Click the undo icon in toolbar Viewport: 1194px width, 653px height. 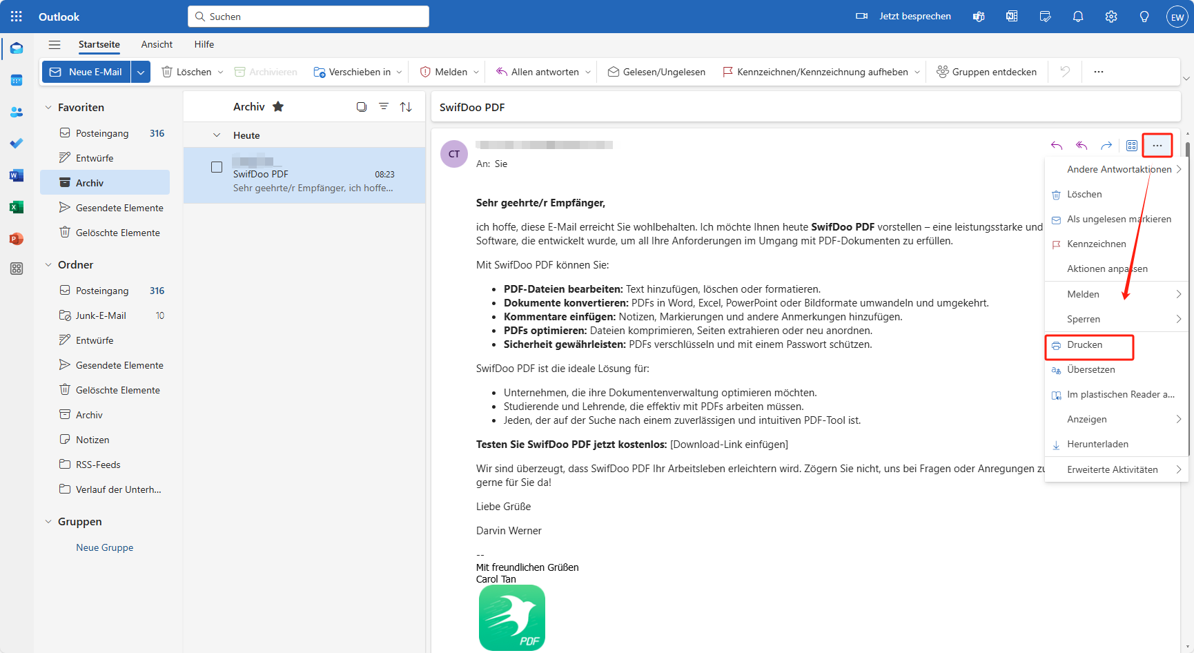point(1065,72)
